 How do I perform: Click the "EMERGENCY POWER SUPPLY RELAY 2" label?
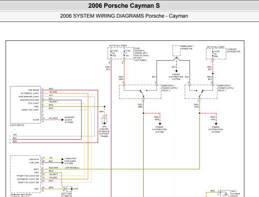tap(170, 88)
